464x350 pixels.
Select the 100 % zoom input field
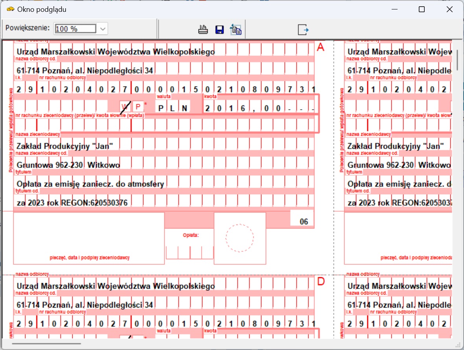tap(75, 29)
